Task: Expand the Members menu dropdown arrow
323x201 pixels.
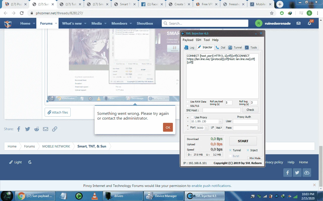Action: pos(131,23)
